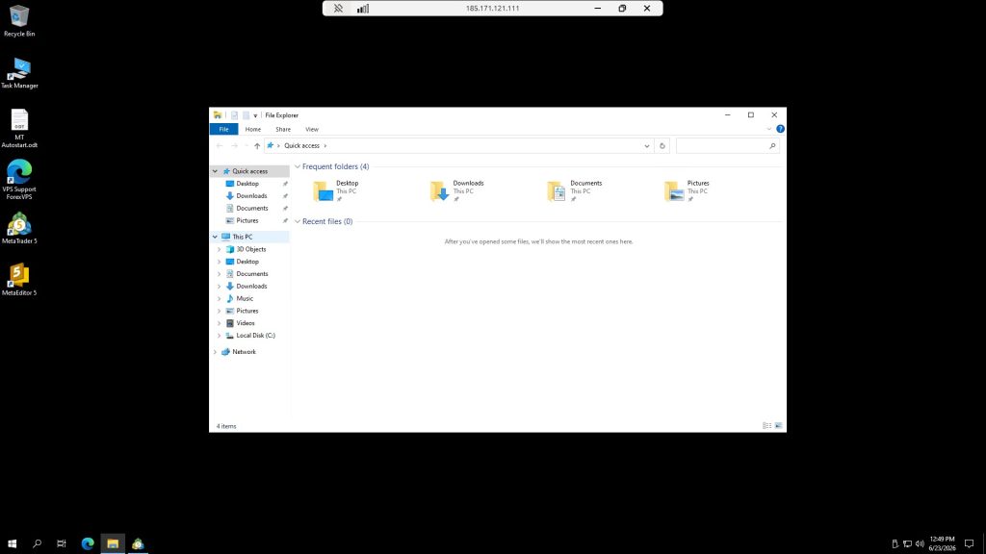The height and width of the screenshot is (554, 986).
Task: Open the notification center icon
Action: coord(969,544)
